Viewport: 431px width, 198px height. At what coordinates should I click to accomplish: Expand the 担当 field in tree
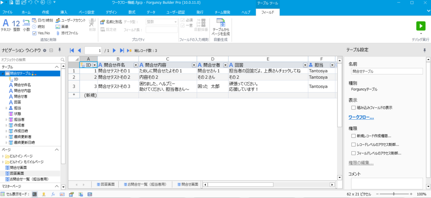6,108
